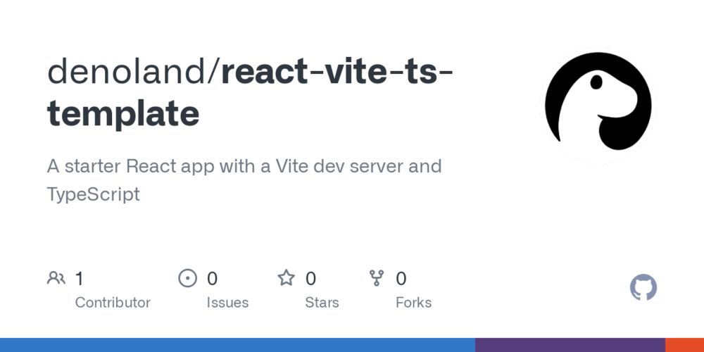Click the purple language bar segment
This screenshot has width=704, height=352.
coord(570,345)
